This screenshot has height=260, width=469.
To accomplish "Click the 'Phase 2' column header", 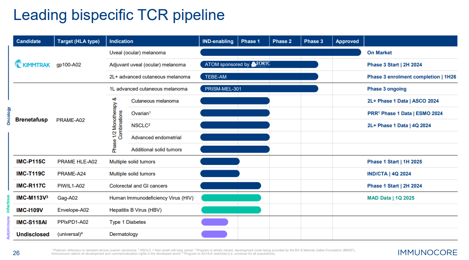I will (x=282, y=41).
